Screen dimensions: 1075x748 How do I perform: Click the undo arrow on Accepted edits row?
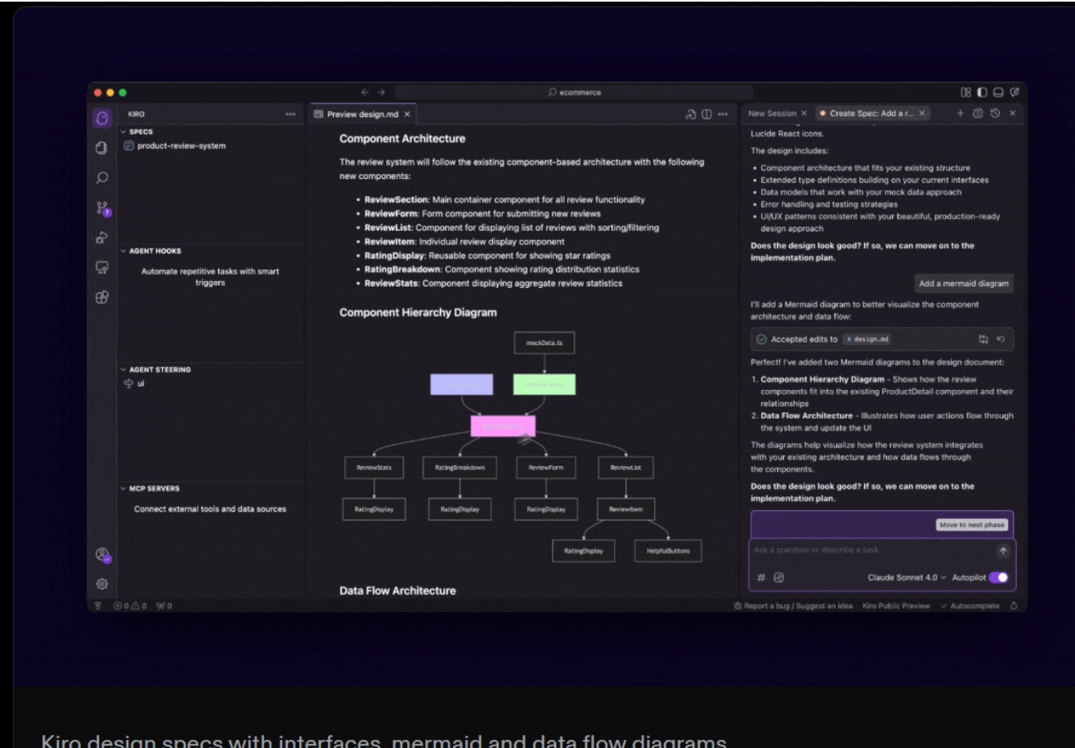[x=1000, y=338]
